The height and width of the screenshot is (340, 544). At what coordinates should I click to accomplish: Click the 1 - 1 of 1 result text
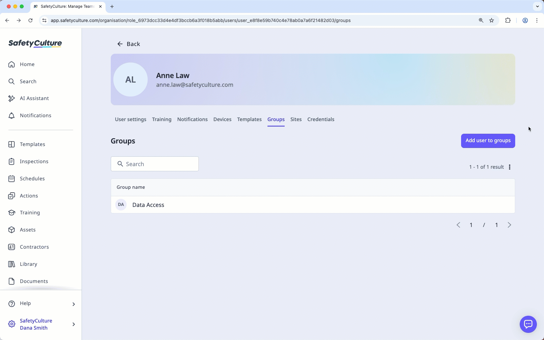pos(486,167)
